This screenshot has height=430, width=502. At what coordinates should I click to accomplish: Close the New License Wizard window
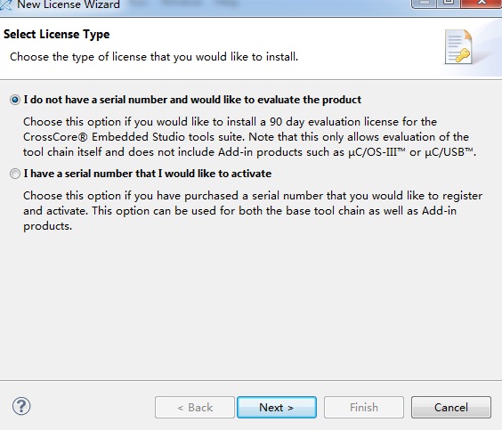click(x=482, y=4)
